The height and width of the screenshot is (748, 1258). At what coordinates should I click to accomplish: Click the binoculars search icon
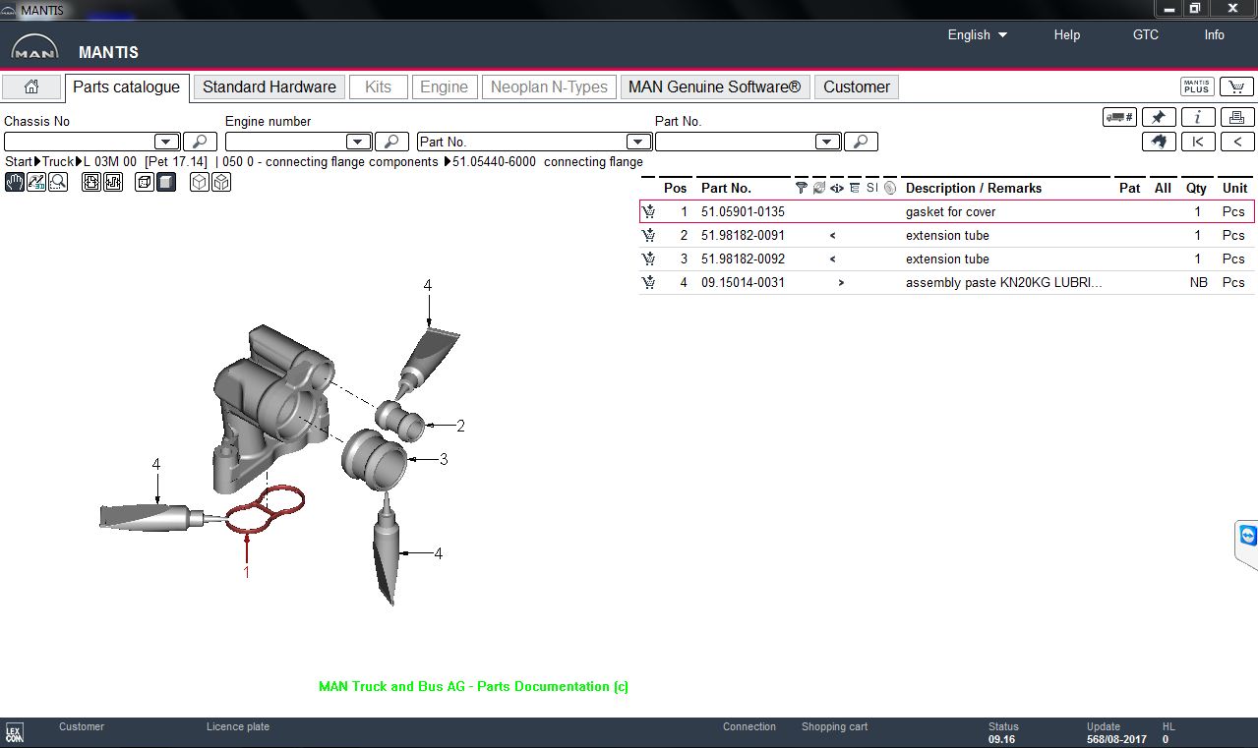tap(1159, 142)
